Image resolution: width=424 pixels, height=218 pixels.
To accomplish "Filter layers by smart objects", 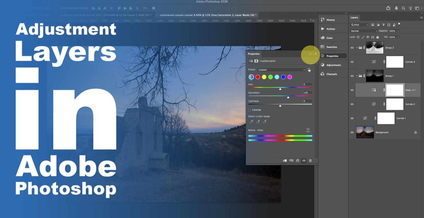I will (x=394, y=25).
